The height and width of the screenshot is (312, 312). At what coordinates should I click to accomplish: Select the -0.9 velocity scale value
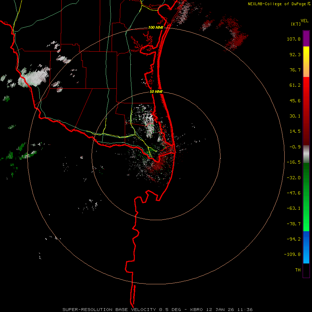295,147
